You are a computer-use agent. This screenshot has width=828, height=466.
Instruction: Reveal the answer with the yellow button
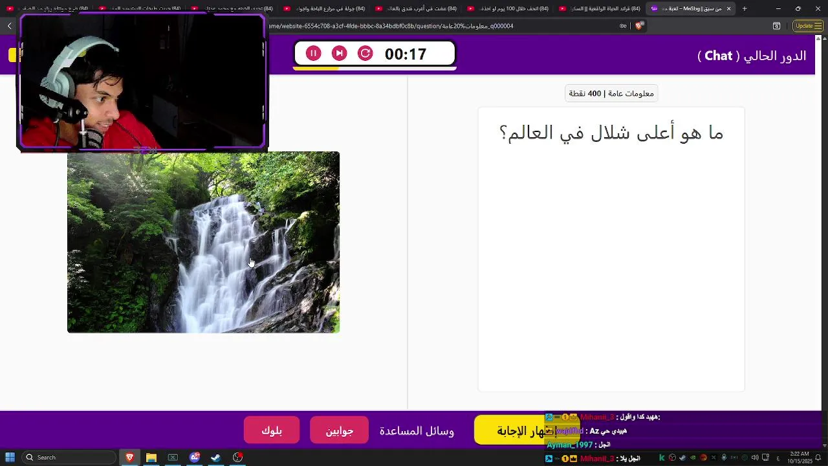527,430
